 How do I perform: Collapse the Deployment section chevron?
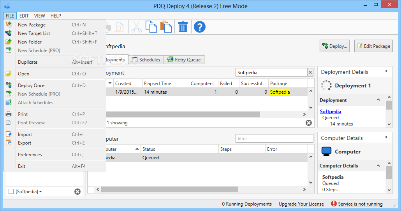coord(378,100)
